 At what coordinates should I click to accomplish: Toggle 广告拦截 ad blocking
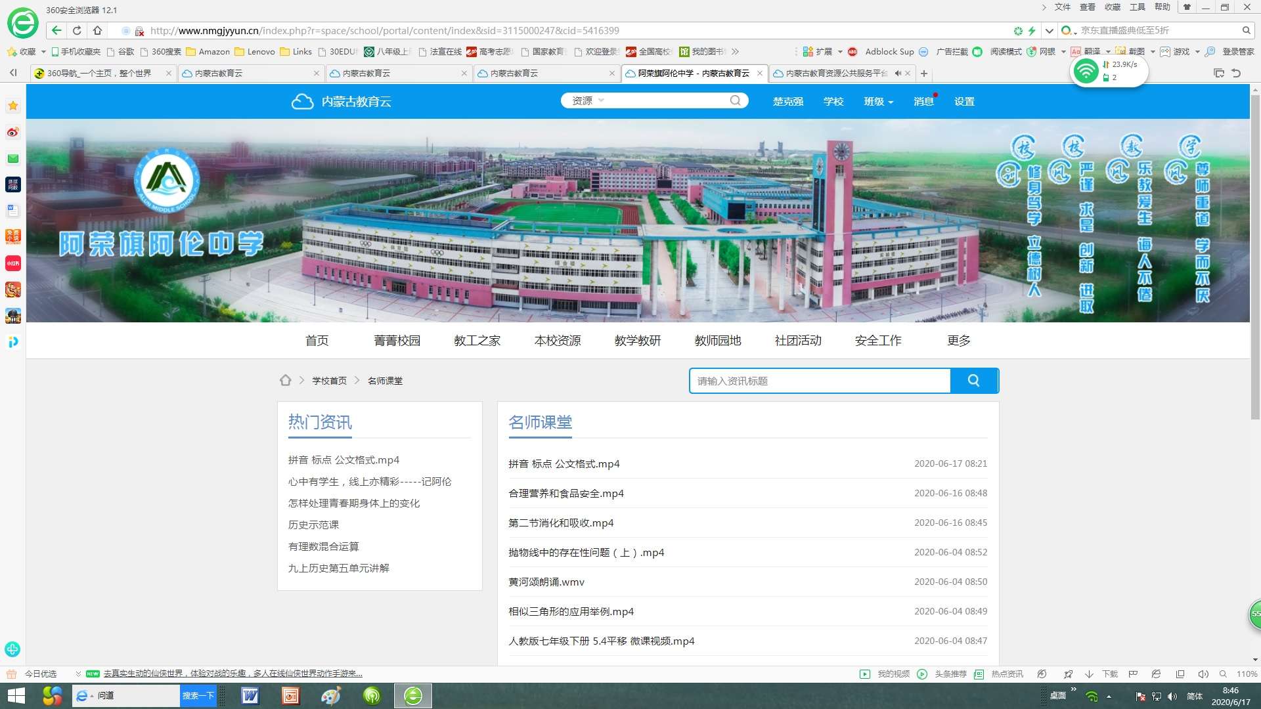[x=952, y=52]
